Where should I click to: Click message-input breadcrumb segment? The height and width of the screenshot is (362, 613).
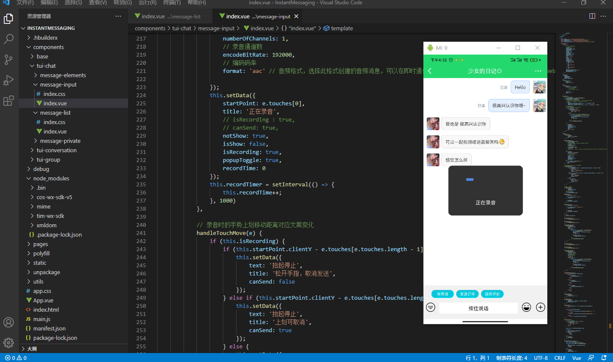pos(216,28)
